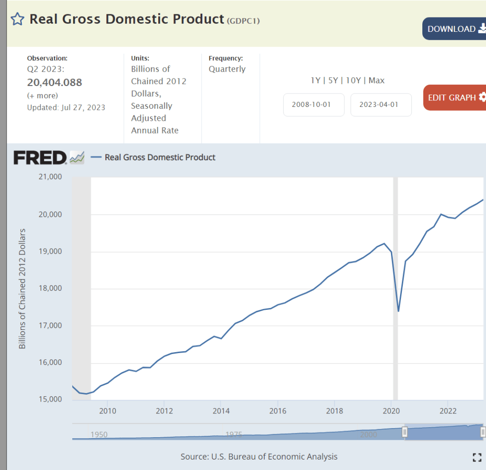Click the Real Gross Domestic Product legend entry
This screenshot has height=470, width=486.
coord(160,157)
